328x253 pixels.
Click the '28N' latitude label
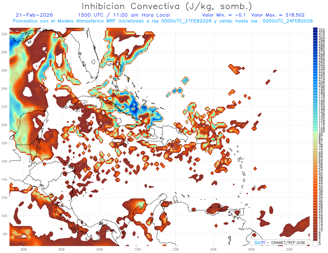click(x=4, y=52)
